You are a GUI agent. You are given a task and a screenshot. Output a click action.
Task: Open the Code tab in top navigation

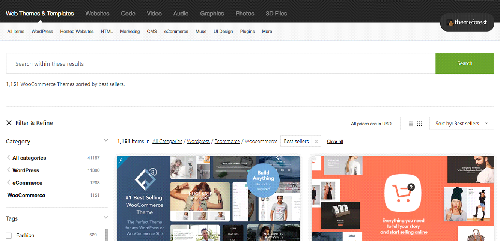(128, 14)
